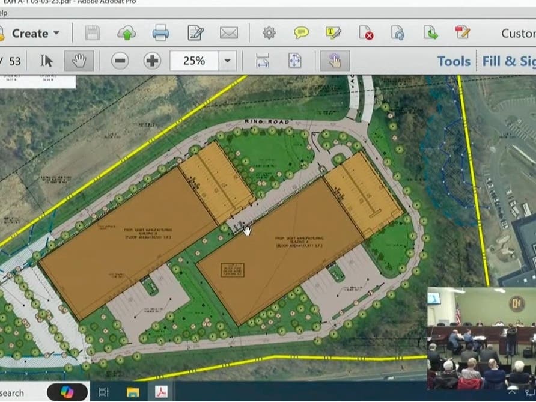Zoom in with the plus button
This screenshot has width=536, height=402.
[152, 61]
